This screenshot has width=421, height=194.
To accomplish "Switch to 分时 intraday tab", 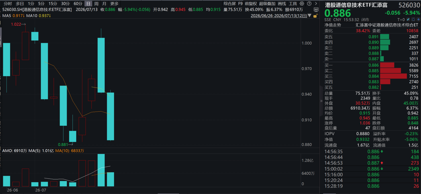I will (x=8, y=4).
